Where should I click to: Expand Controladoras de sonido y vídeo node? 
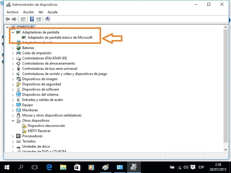pyautogui.click(x=13, y=74)
